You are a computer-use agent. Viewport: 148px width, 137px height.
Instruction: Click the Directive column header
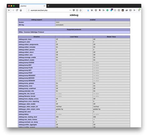[x=37, y=37]
